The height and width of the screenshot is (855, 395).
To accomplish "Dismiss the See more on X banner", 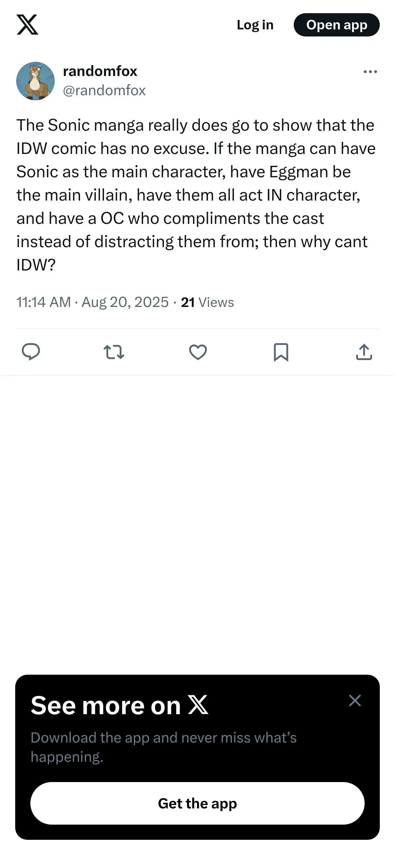I will (355, 701).
